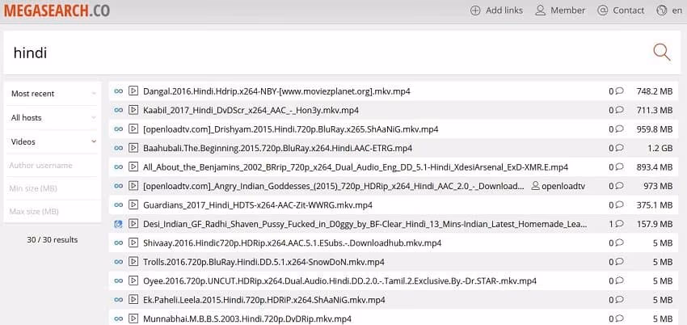Click the link icon for the Drishyam row
Viewport: 687px width, 325px height.
pyautogui.click(x=118, y=129)
